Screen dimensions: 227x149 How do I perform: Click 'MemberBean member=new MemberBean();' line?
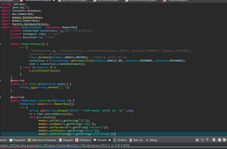coord(47,104)
